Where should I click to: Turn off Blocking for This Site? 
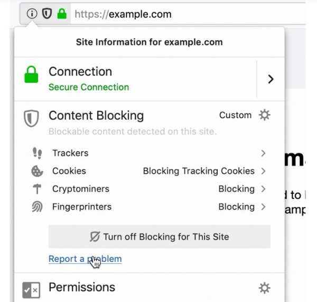[159, 237]
